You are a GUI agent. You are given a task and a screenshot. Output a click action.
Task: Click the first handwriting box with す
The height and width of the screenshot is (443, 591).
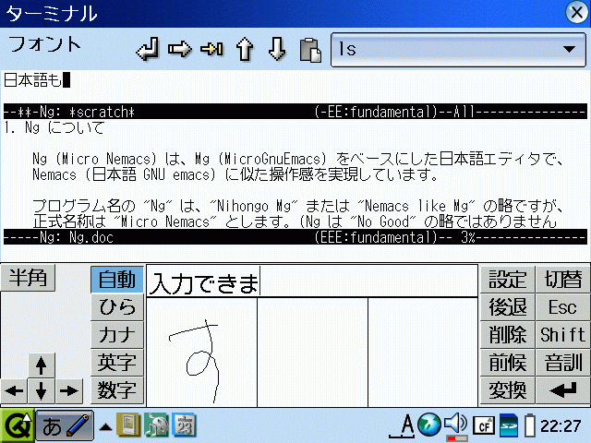click(201, 353)
